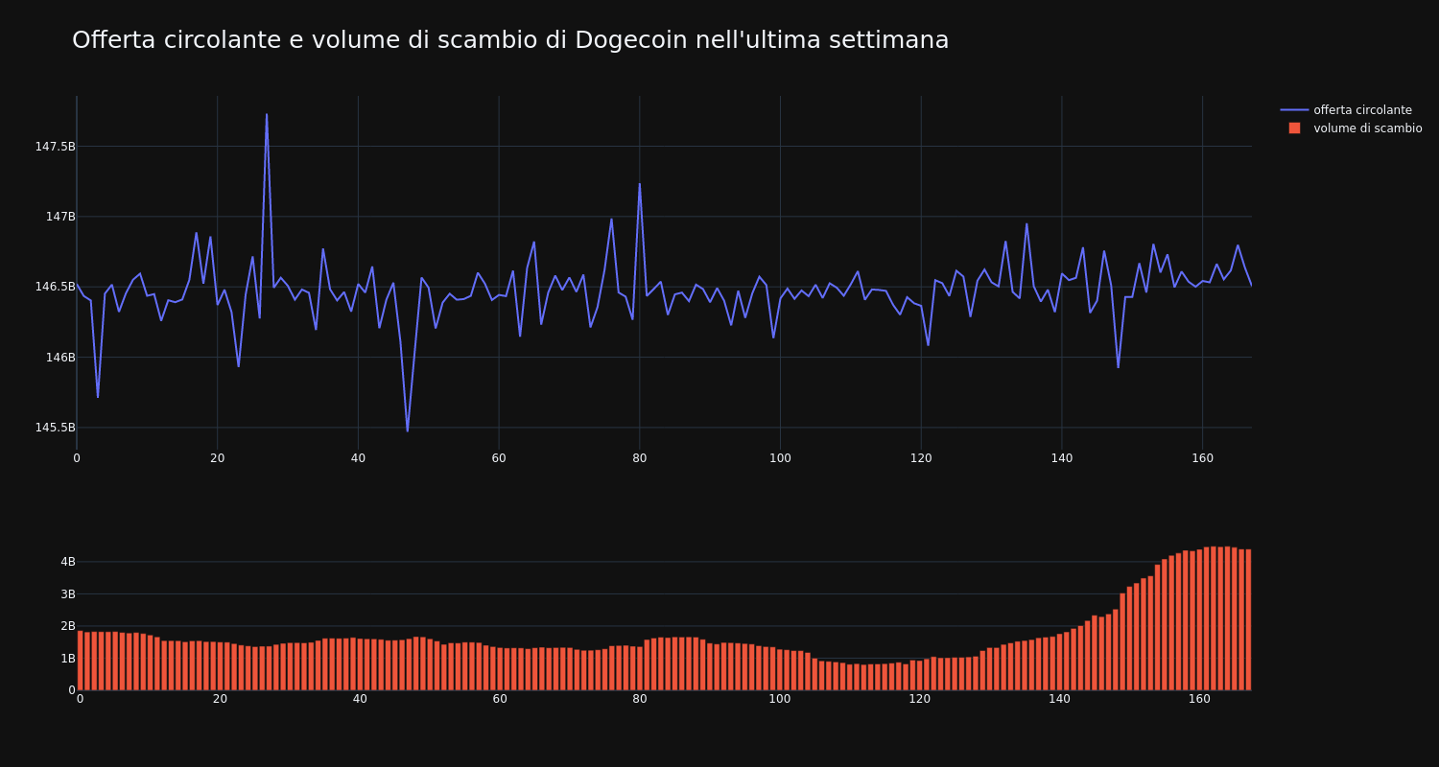
Task: Click x-axis tick 160 of lower bar chart
Action: [x=1199, y=699]
